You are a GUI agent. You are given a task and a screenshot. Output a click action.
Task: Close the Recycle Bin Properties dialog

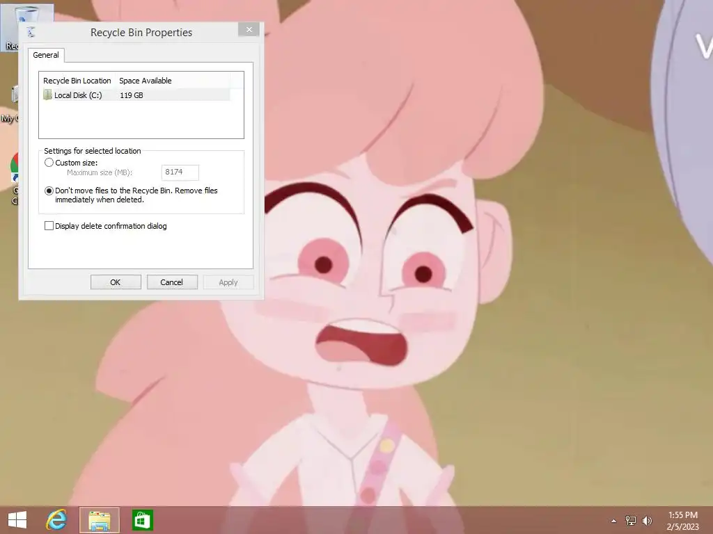click(249, 29)
